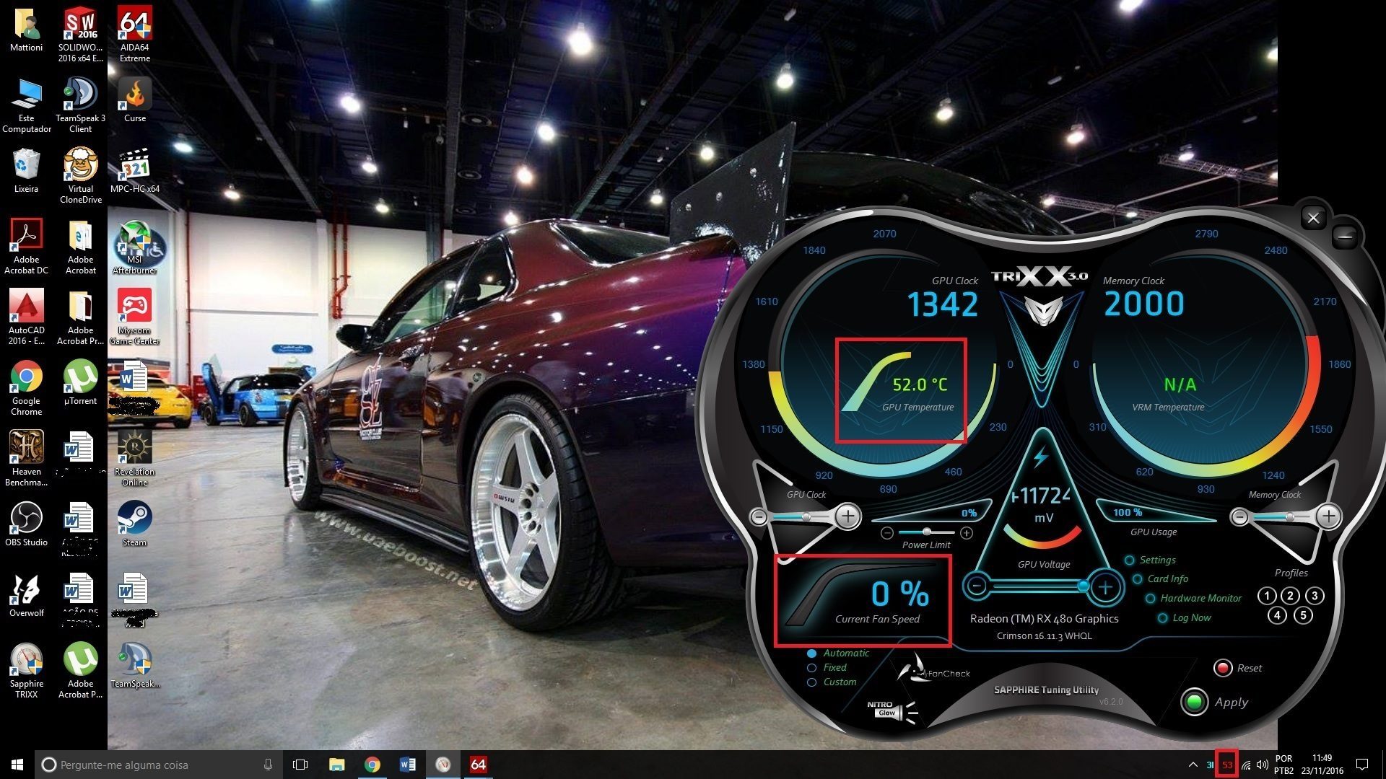Open the Windows Start menu

point(17,765)
